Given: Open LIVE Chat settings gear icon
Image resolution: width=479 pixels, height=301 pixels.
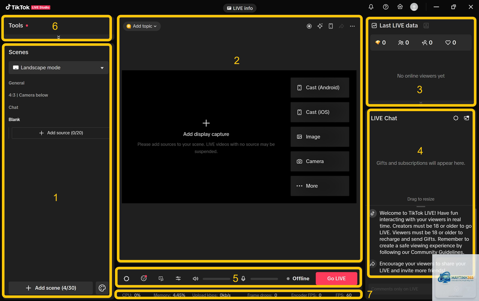Looking at the screenshot, I should click(456, 118).
